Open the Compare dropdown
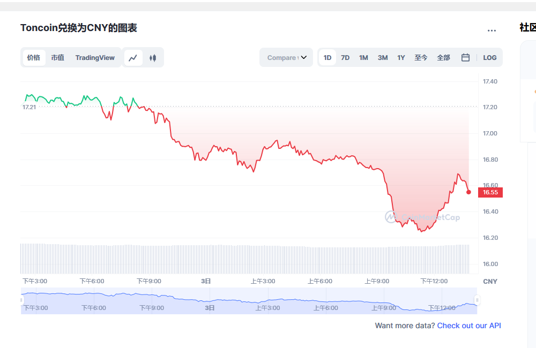Viewport: 536px width, 348px height. [x=286, y=57]
